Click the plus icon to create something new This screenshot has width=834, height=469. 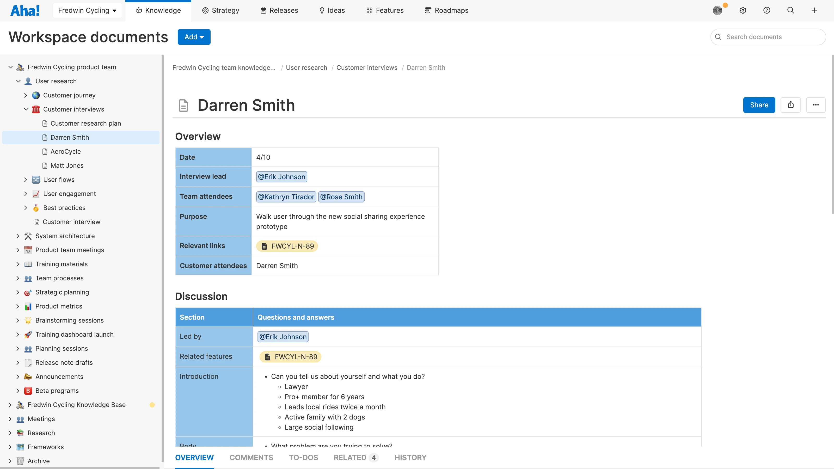pyautogui.click(x=814, y=10)
